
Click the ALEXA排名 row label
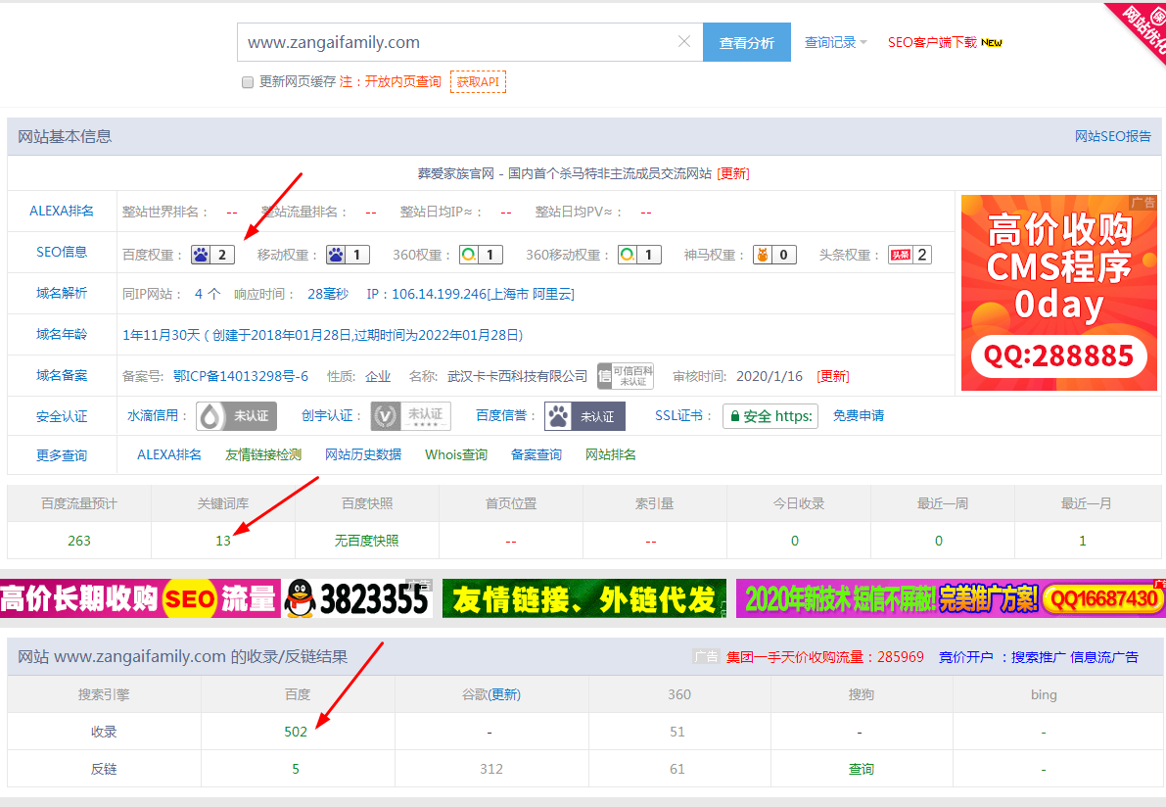[x=62, y=211]
